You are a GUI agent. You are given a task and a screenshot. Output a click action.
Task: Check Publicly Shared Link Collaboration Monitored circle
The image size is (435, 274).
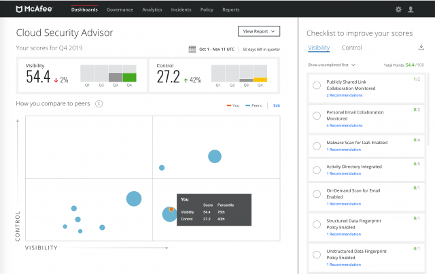[x=317, y=86]
